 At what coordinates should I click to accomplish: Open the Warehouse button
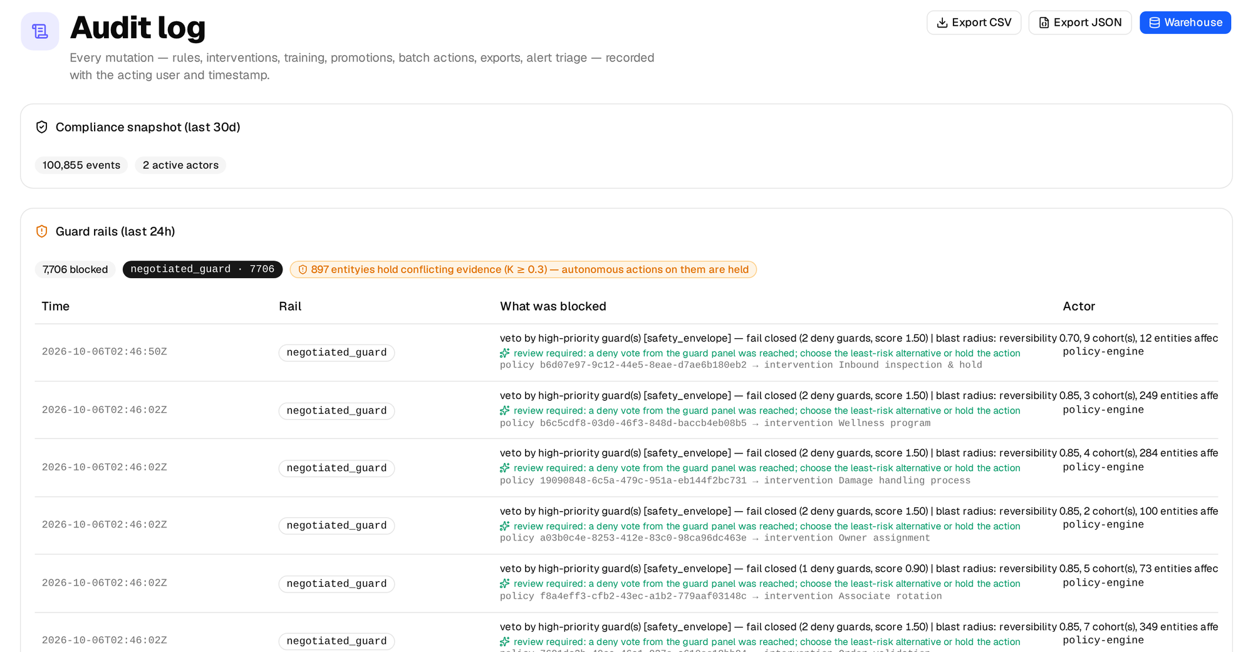[x=1185, y=23]
